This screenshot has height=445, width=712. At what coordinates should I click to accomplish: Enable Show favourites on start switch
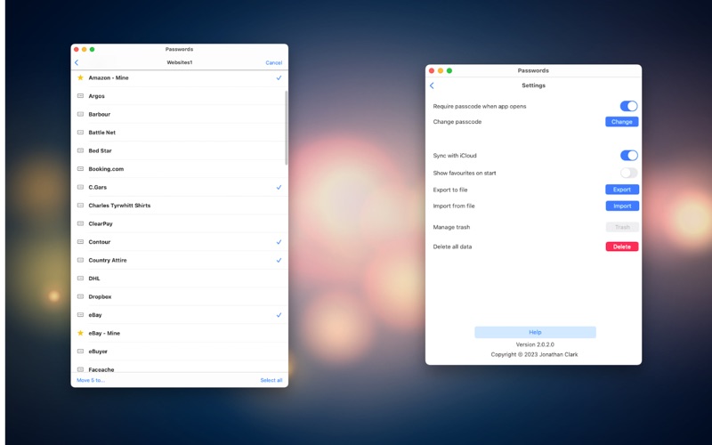[629, 173]
